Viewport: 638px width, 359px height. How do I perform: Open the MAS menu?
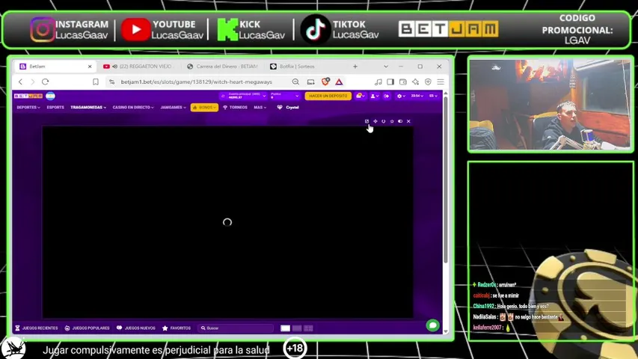[260, 108]
